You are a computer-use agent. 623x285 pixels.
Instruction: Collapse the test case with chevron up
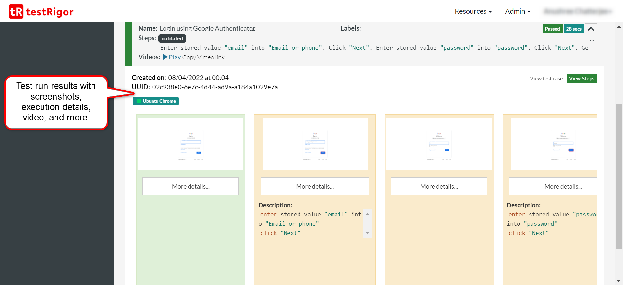pos(591,29)
